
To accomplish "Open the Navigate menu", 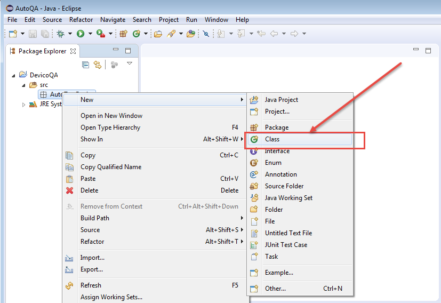I will click(x=113, y=20).
